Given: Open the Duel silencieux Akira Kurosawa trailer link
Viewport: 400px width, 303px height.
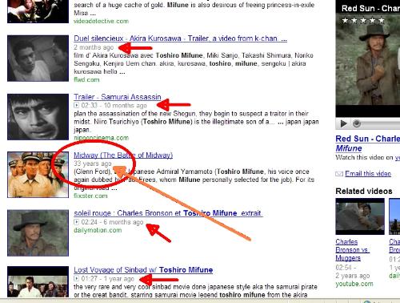Looking at the screenshot, I should point(180,38).
